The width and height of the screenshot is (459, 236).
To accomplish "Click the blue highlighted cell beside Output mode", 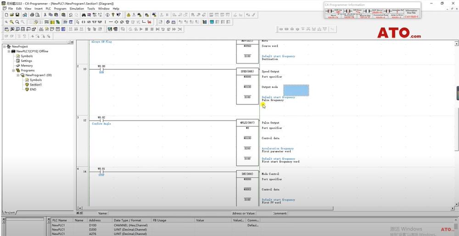I will tap(296, 90).
